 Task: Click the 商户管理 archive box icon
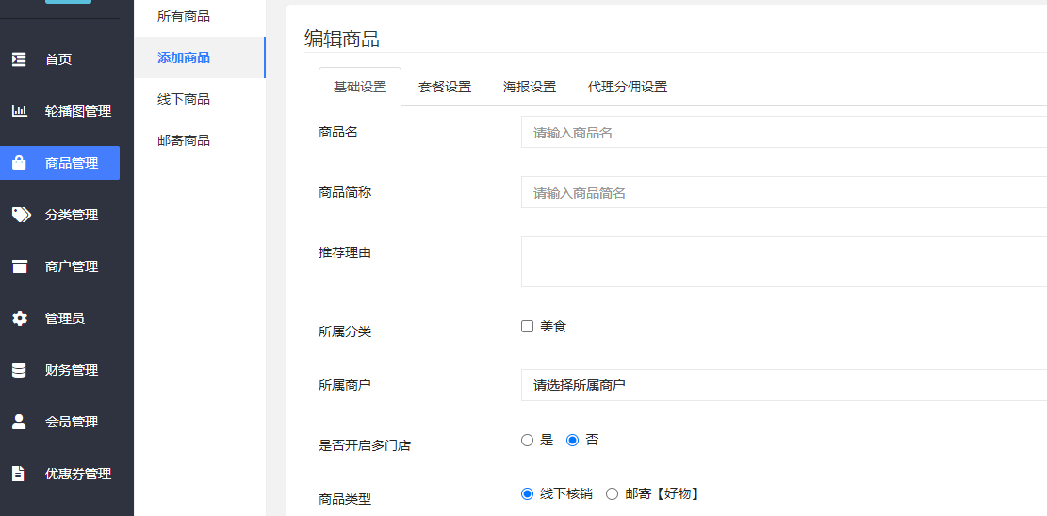pyautogui.click(x=20, y=266)
